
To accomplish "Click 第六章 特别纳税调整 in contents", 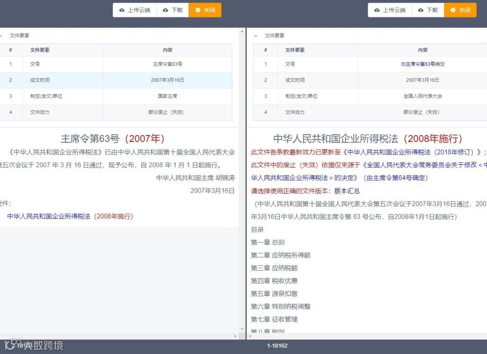I will [281, 307].
